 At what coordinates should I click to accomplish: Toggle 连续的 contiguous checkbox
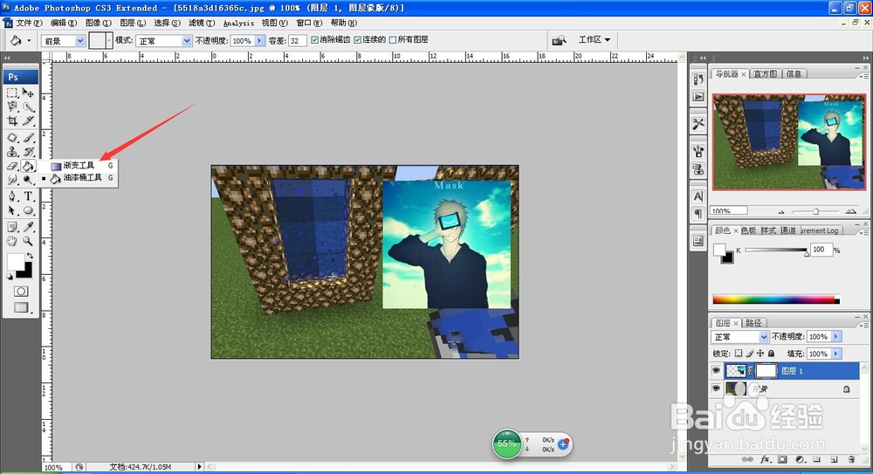click(357, 39)
